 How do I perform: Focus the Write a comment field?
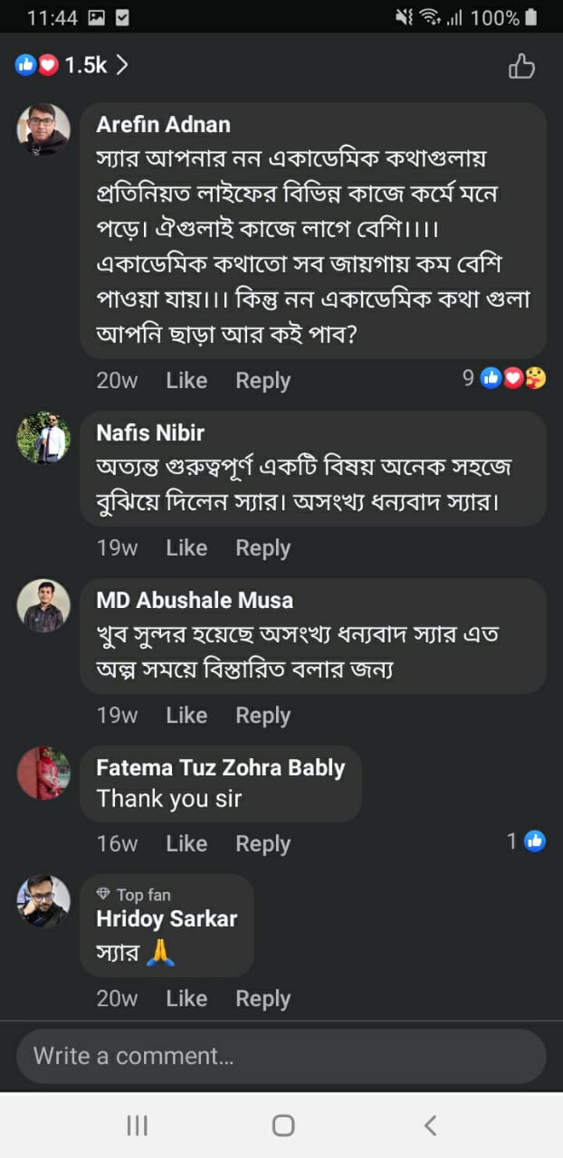[x=281, y=1056]
